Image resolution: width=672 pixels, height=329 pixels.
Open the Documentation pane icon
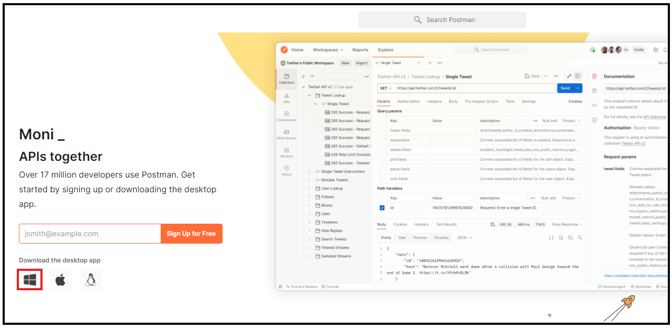[x=594, y=76]
